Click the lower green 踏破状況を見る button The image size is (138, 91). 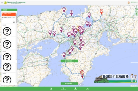pyautogui.click(x=69, y=83)
